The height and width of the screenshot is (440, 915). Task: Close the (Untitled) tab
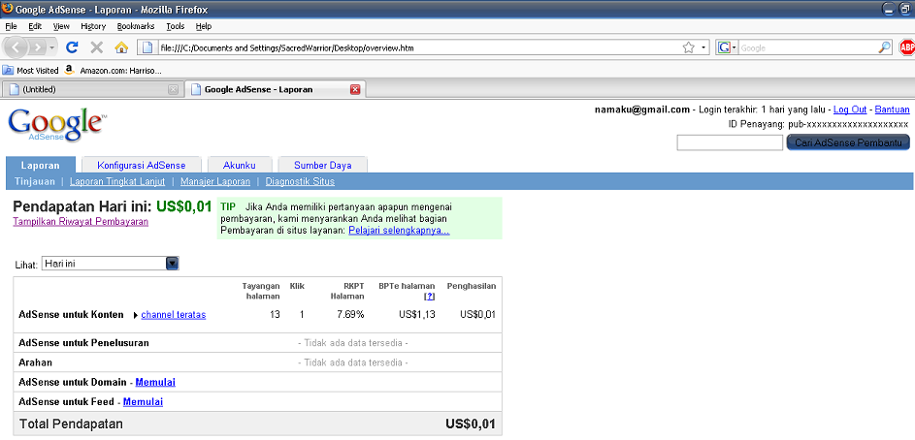173,90
